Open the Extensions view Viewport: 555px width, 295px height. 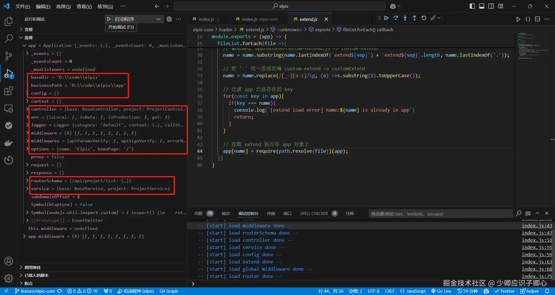pyautogui.click(x=9, y=91)
